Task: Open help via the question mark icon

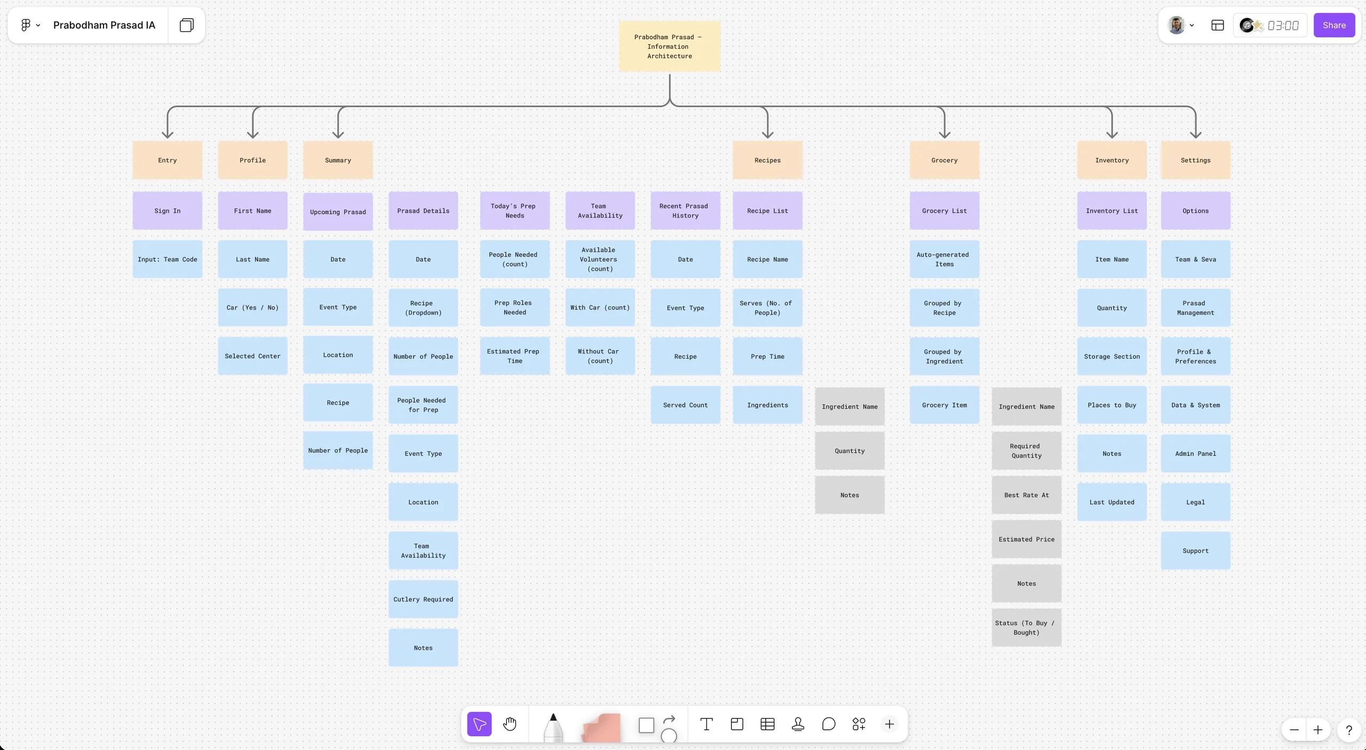Action: click(1349, 730)
